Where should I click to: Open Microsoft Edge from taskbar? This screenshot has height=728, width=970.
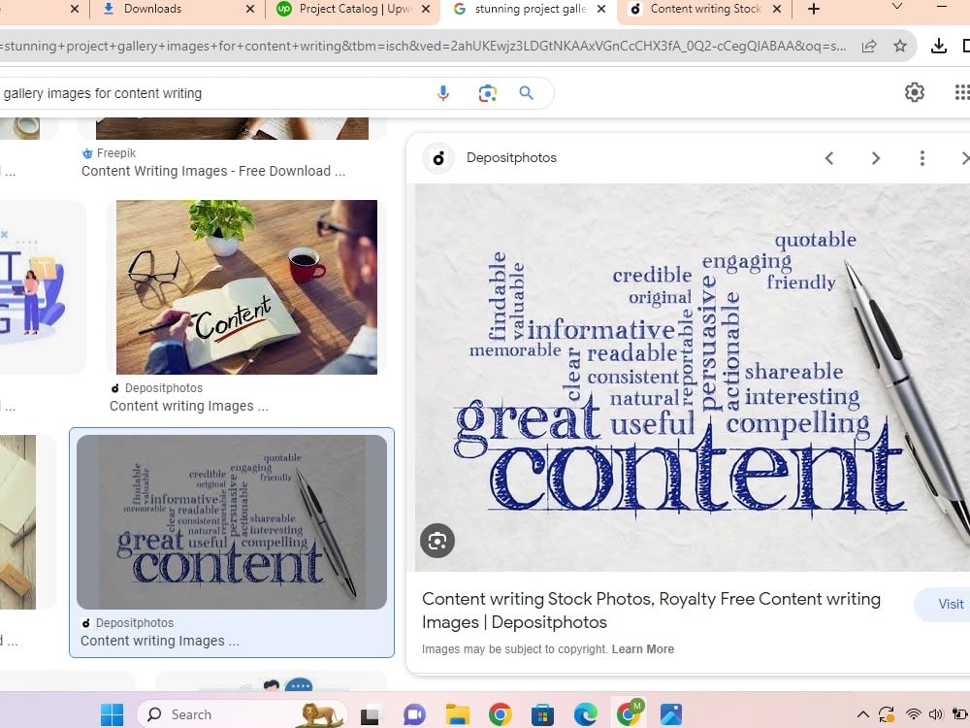coord(585,714)
